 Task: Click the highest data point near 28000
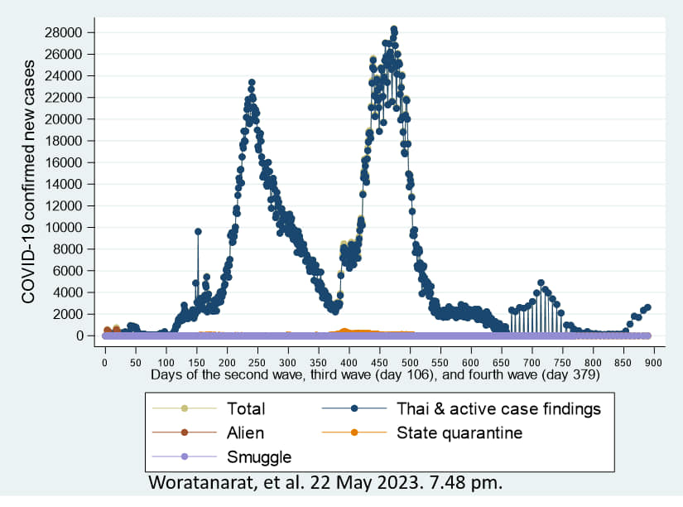[x=394, y=30]
